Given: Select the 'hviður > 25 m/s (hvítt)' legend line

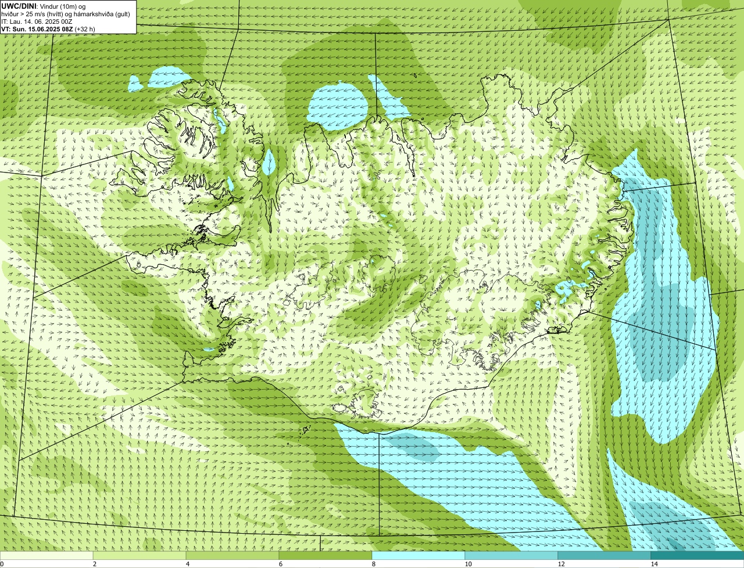Looking at the screenshot, I should 66,14.
